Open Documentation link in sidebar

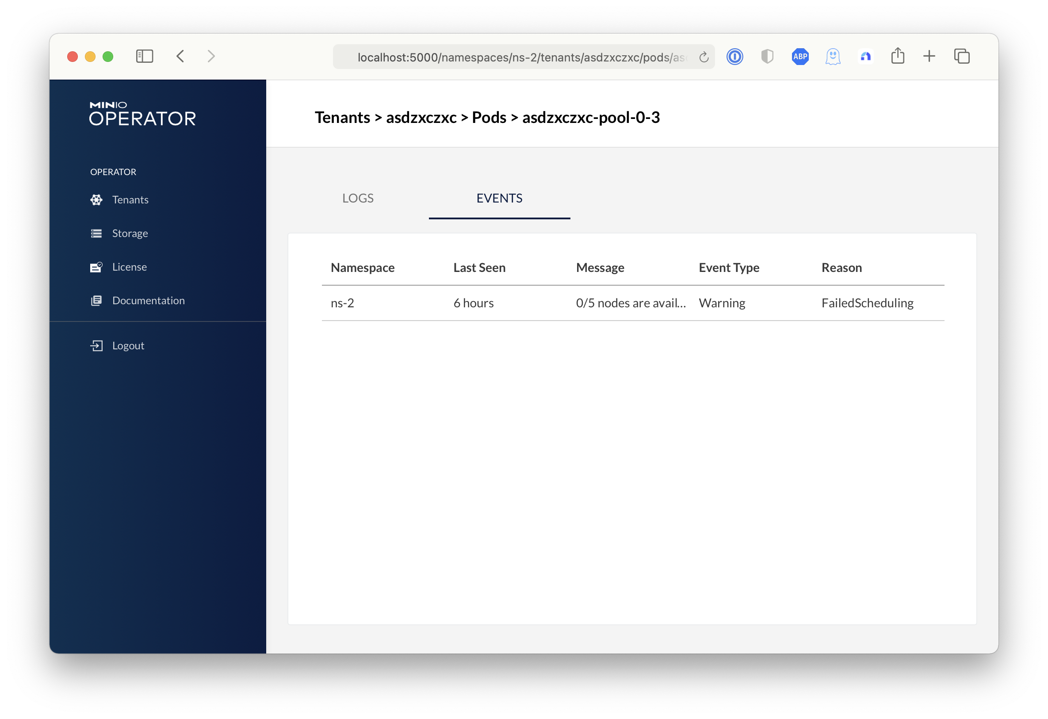[149, 301]
